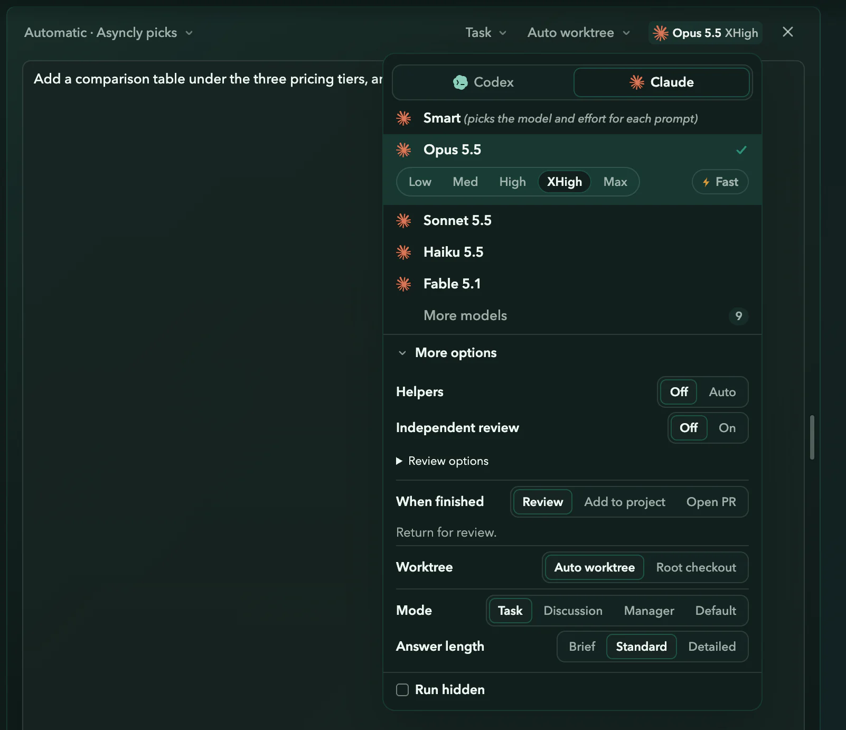This screenshot has width=846, height=730.
Task: Set Mode to Task
Action: tap(510, 611)
